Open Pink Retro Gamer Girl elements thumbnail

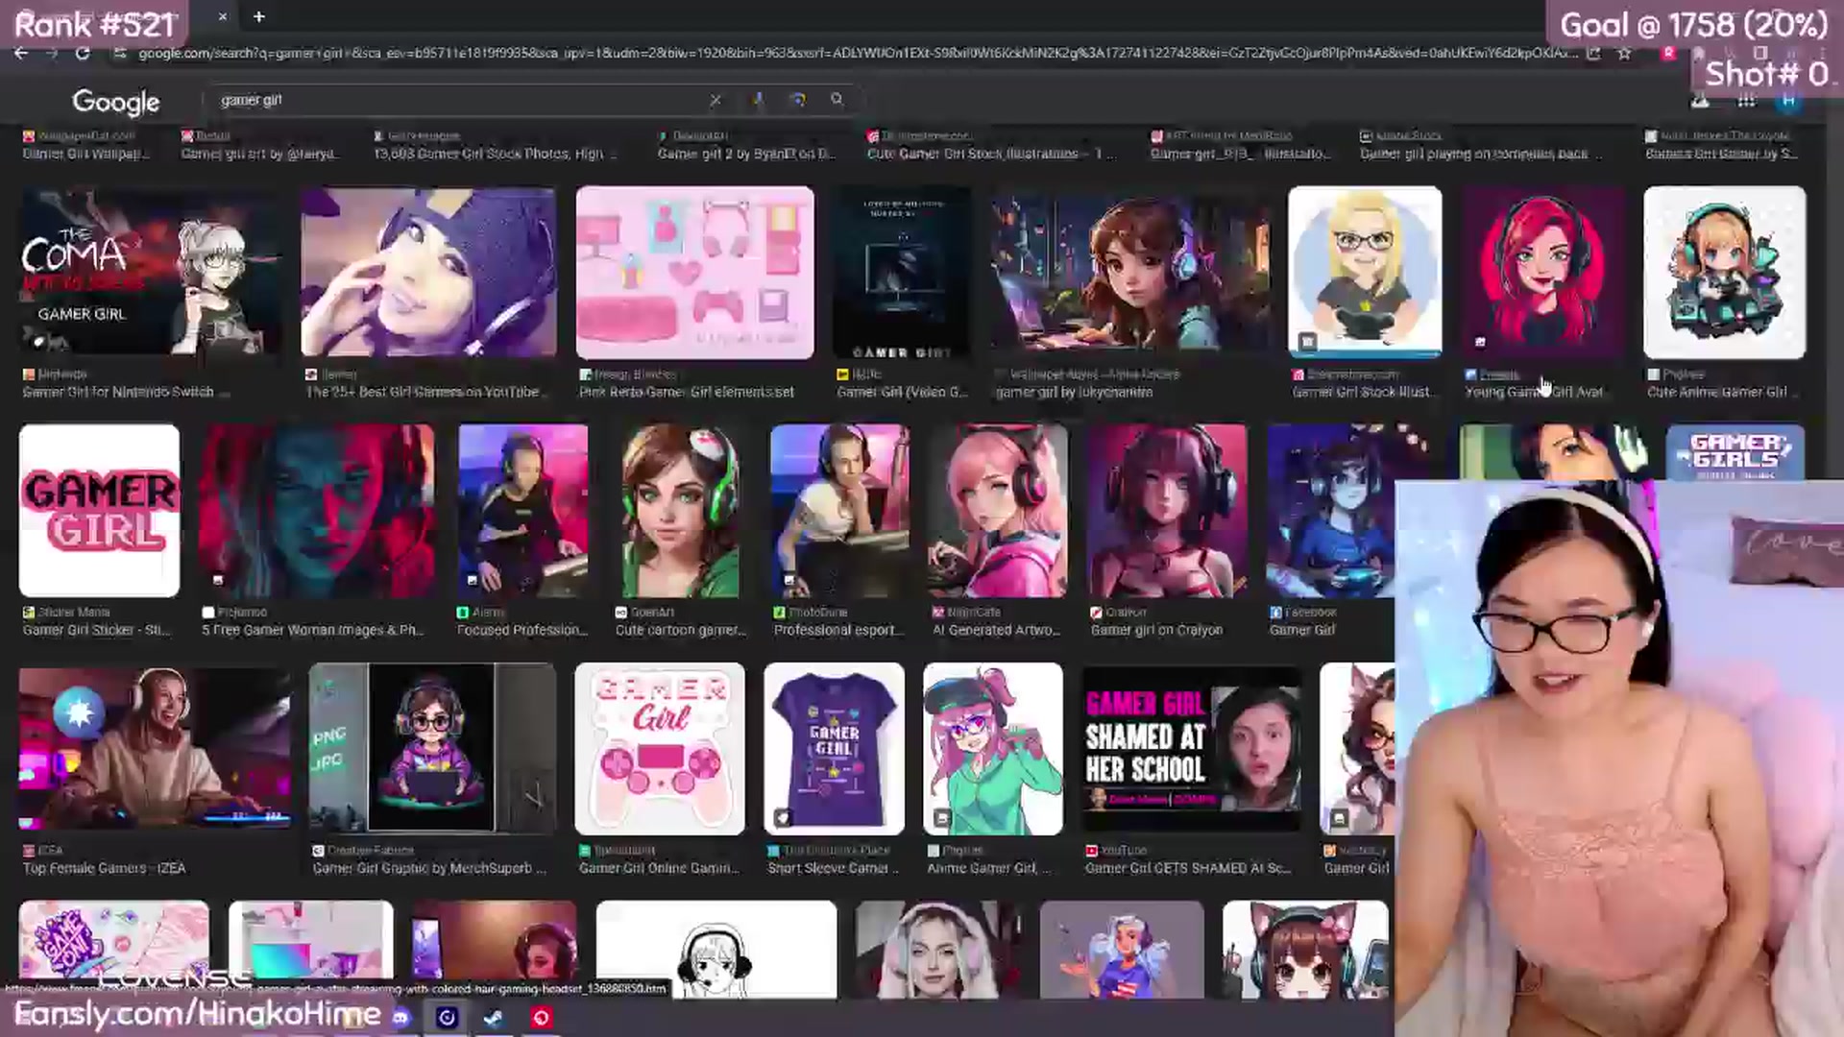pyautogui.click(x=694, y=272)
